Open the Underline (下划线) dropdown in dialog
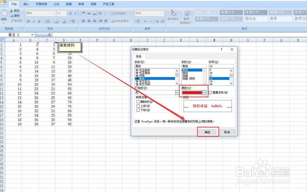This screenshot has width=307, height=192. (x=177, y=93)
